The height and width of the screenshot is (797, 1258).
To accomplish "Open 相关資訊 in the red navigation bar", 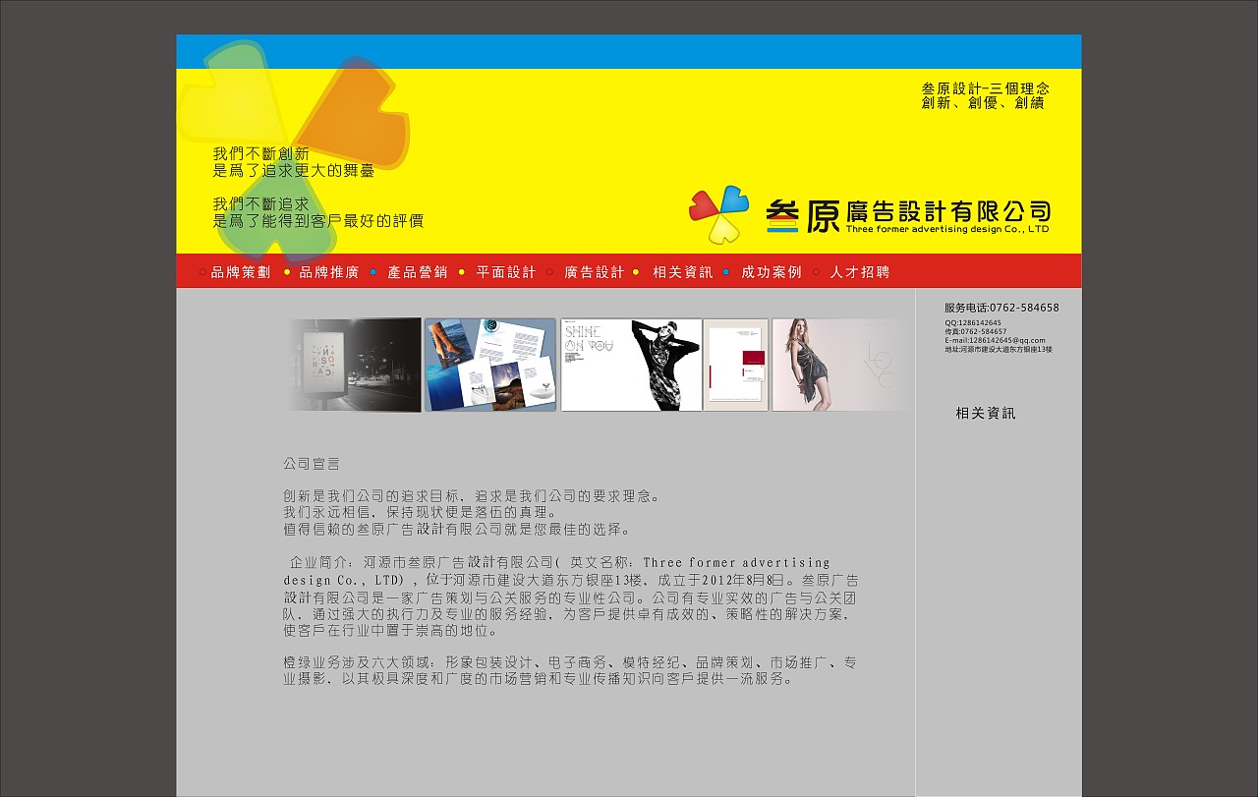I will coord(683,272).
